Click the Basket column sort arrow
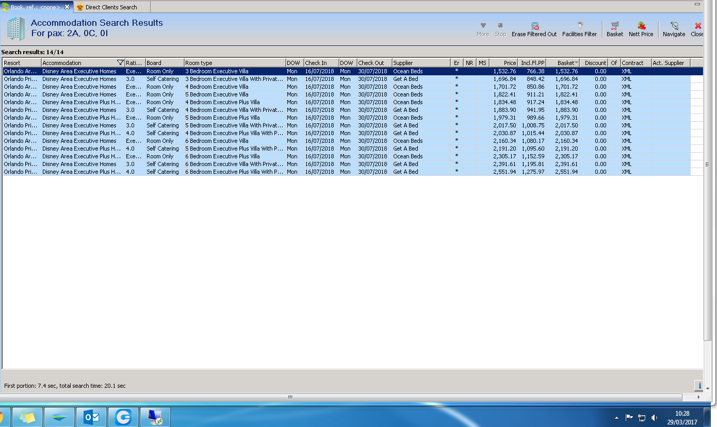This screenshot has width=717, height=427. (x=576, y=63)
